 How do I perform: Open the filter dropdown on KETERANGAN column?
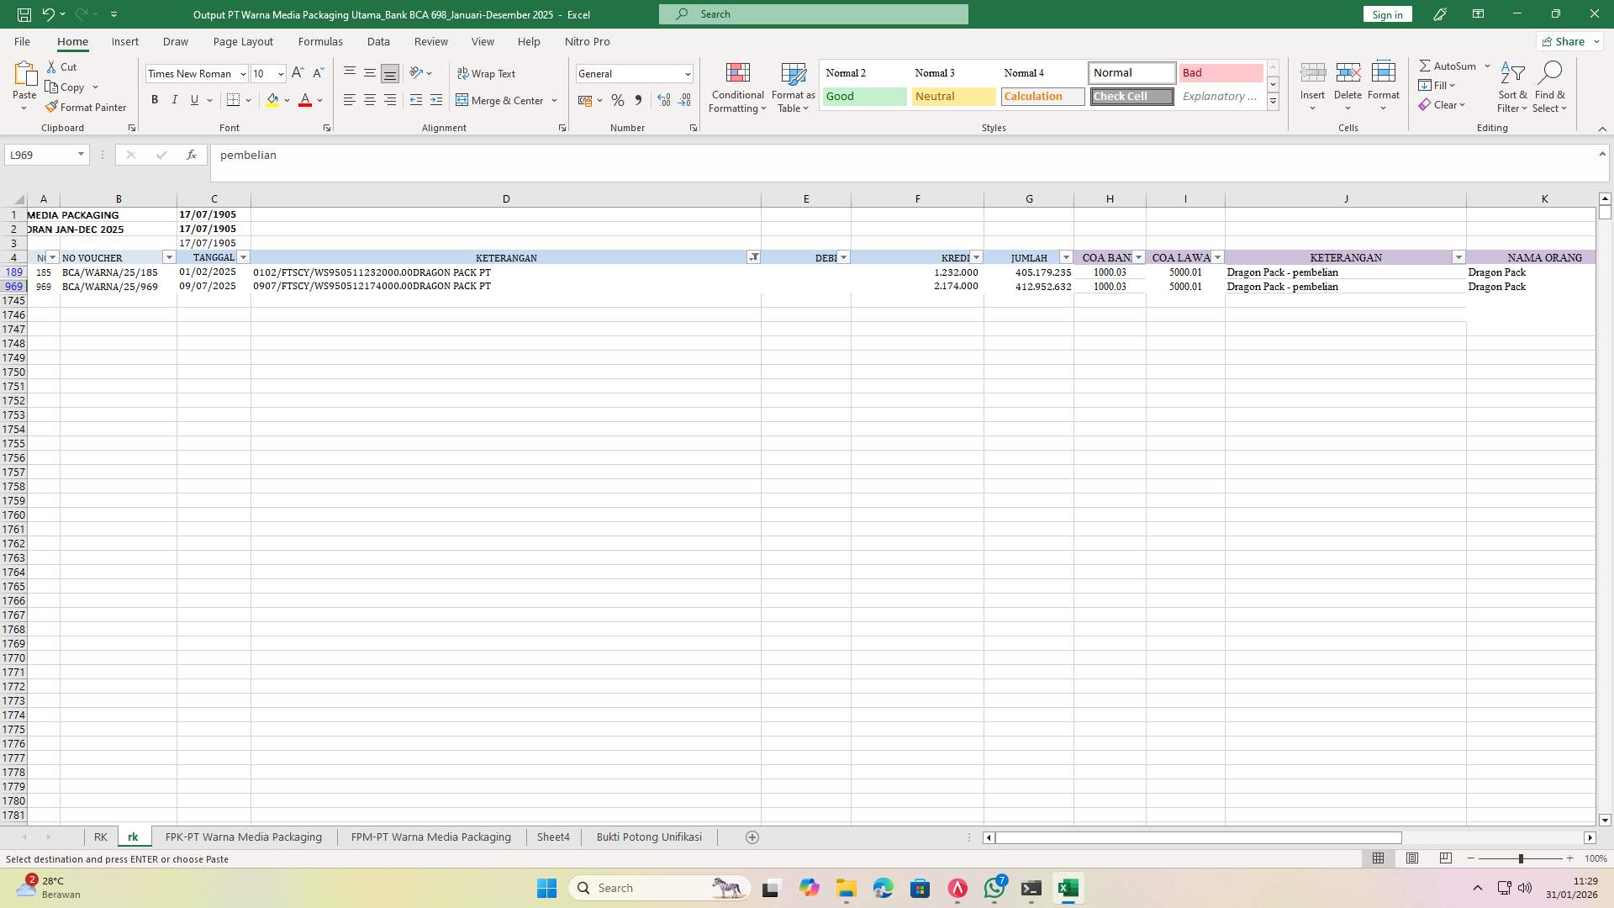pyautogui.click(x=754, y=257)
